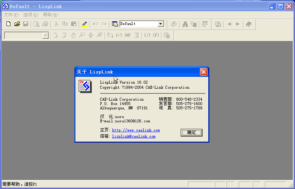Screen dimensions: 295x189
Task: Click the parenthesized slash (/) icon
Action: [x=147, y=35]
